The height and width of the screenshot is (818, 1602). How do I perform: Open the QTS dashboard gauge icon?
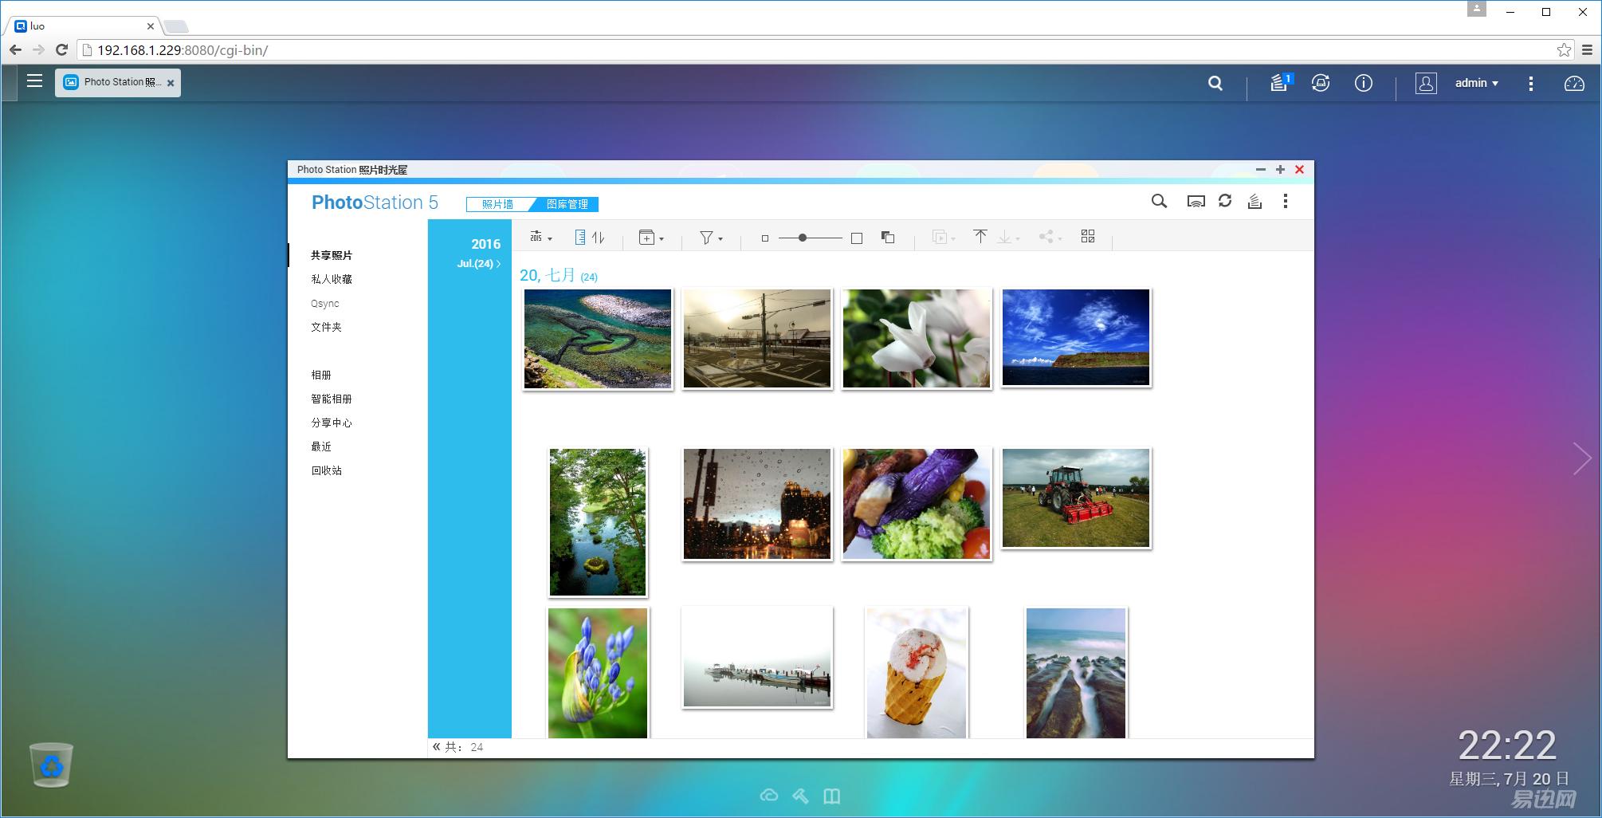(x=1573, y=84)
